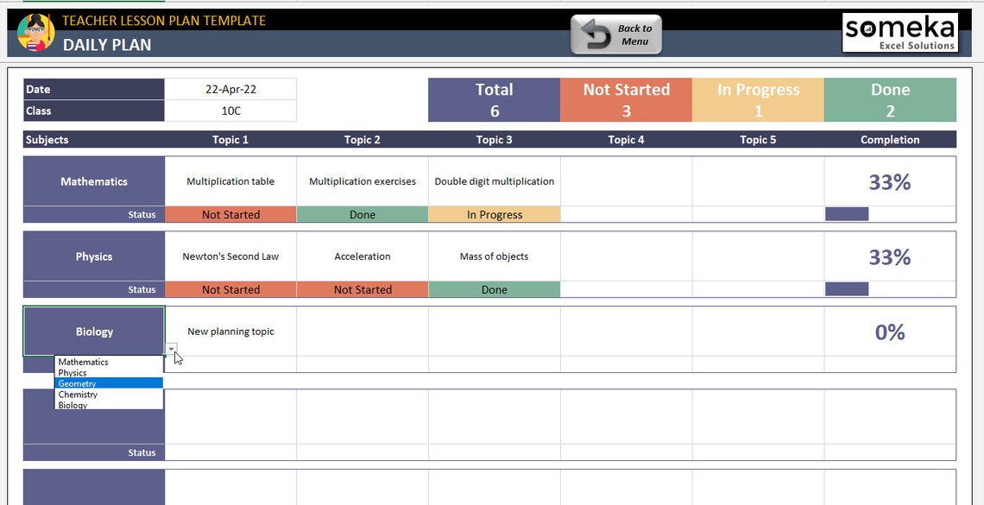
Task: Select the In Progress status under Double digit multiplication
Action: (x=494, y=213)
